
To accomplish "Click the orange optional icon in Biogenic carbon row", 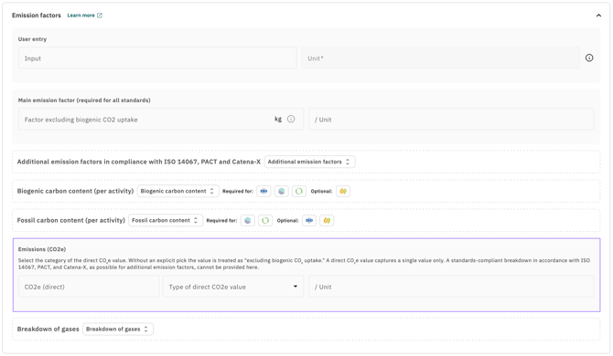I will tap(343, 191).
